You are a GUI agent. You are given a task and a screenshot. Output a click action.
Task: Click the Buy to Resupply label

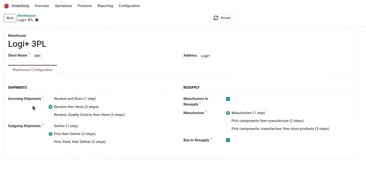point(196,140)
